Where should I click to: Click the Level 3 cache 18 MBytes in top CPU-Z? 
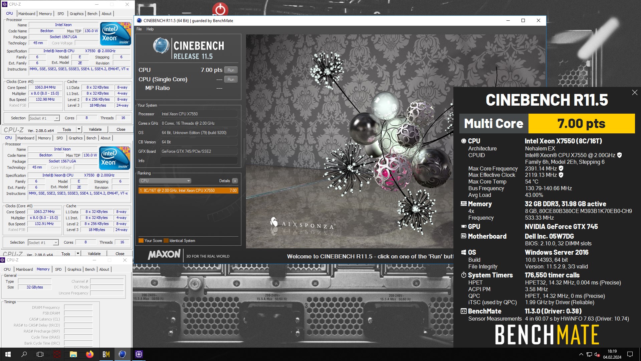98,106
